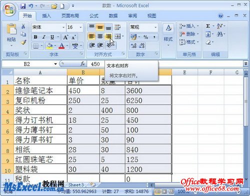
Task: Increase decimal places
Action: 134,45
